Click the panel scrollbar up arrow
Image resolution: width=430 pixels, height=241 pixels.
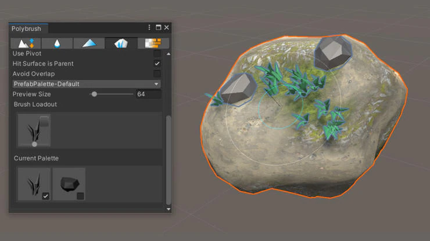[x=169, y=54]
